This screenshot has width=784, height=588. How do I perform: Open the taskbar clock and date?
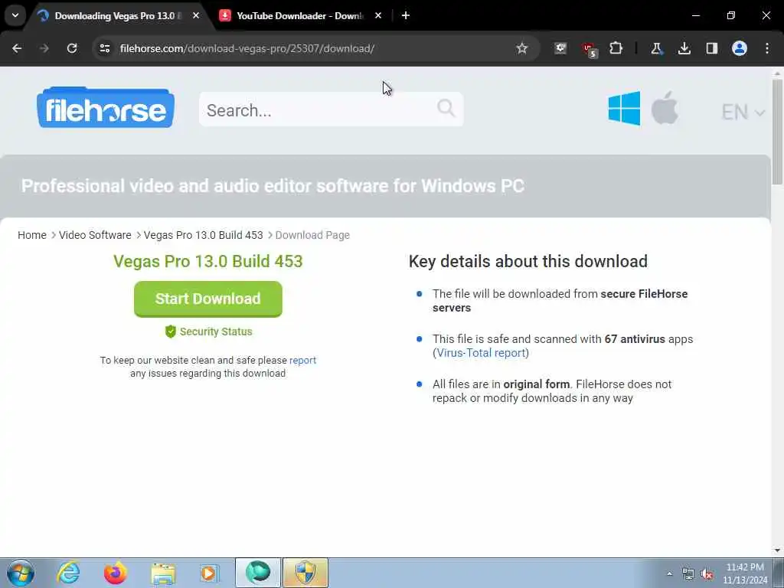[745, 573]
